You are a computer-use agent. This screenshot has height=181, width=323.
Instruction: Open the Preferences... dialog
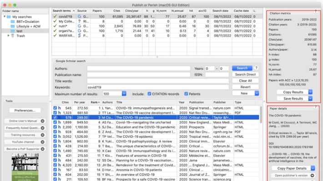(25, 111)
